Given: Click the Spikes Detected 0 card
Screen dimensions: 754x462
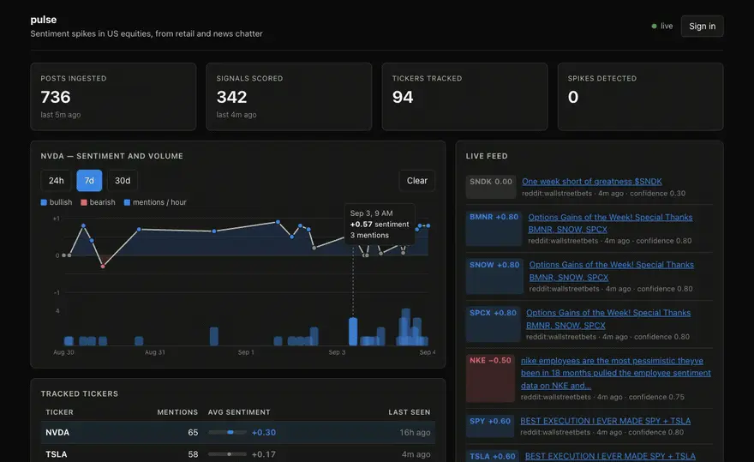Looking at the screenshot, I should 641,97.
